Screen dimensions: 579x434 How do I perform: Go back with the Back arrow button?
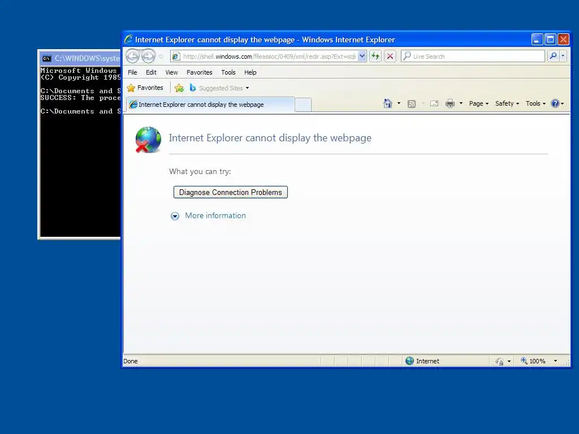tap(132, 56)
